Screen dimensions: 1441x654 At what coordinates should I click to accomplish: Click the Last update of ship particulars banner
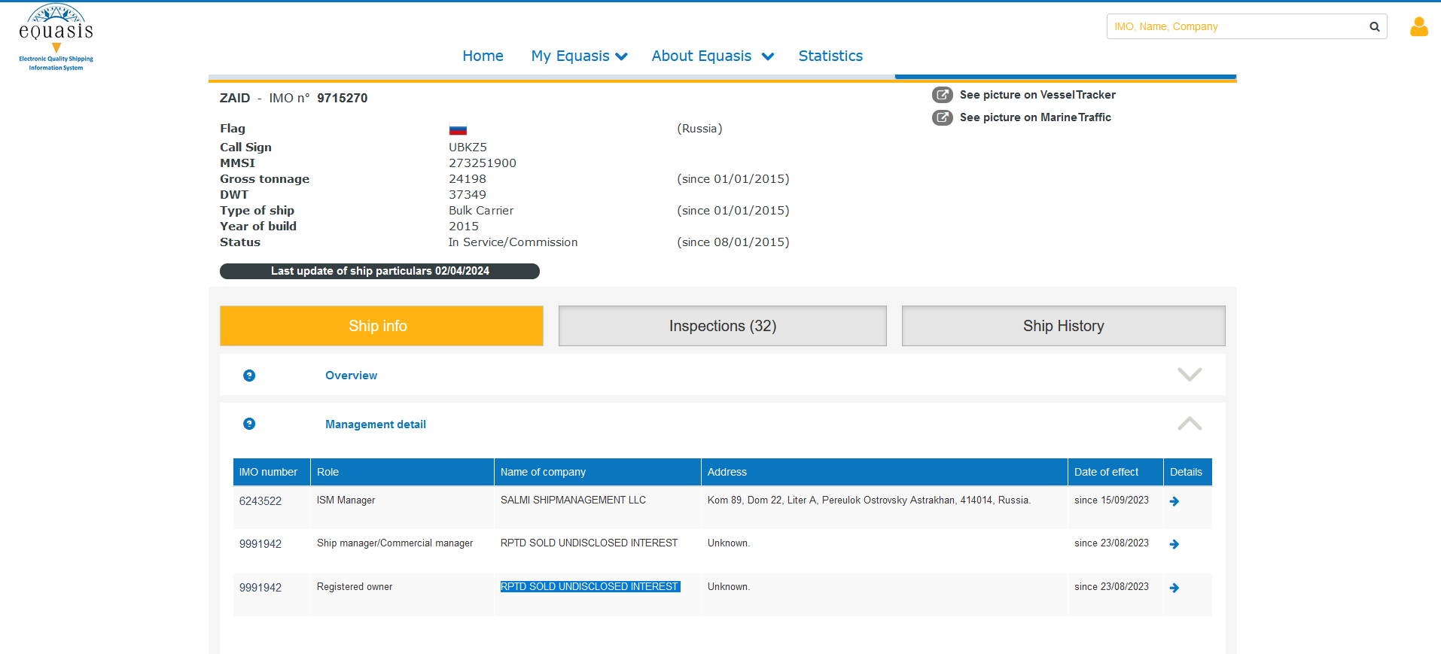coord(379,271)
